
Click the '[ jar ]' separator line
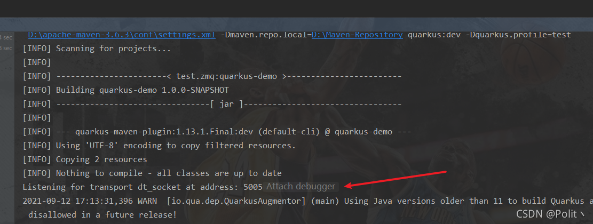212,104
